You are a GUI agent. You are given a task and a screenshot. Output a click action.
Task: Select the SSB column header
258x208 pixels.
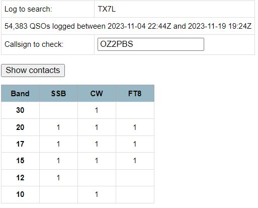coord(58,94)
